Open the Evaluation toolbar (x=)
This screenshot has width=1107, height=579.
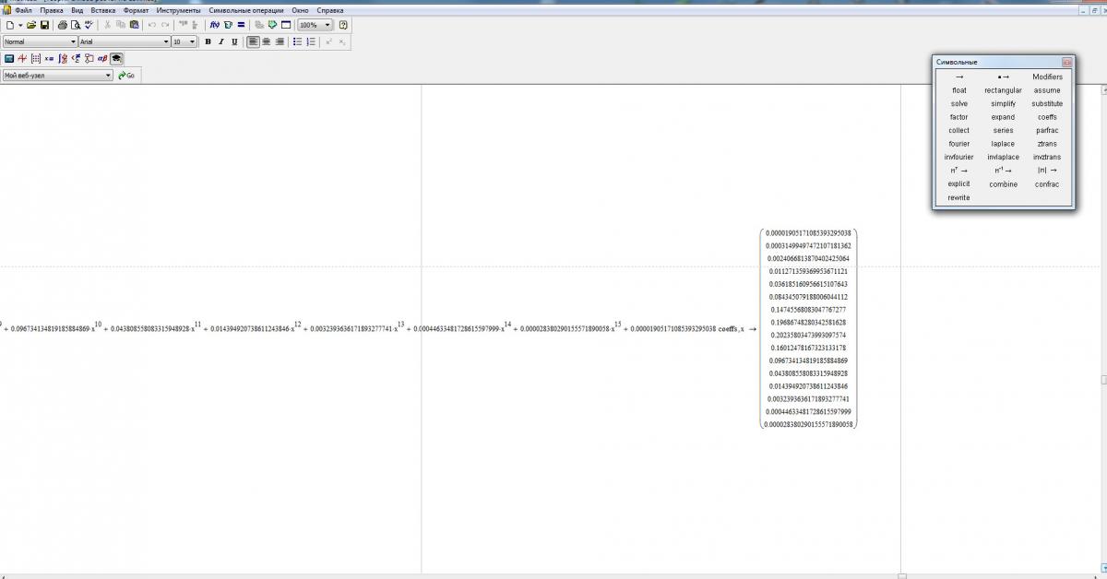[x=49, y=58]
